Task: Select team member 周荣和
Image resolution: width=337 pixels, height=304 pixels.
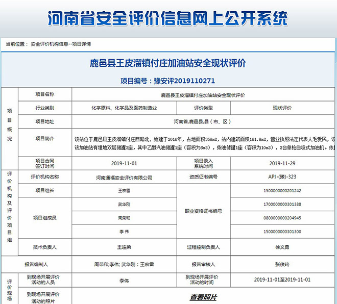Action: 124,218
